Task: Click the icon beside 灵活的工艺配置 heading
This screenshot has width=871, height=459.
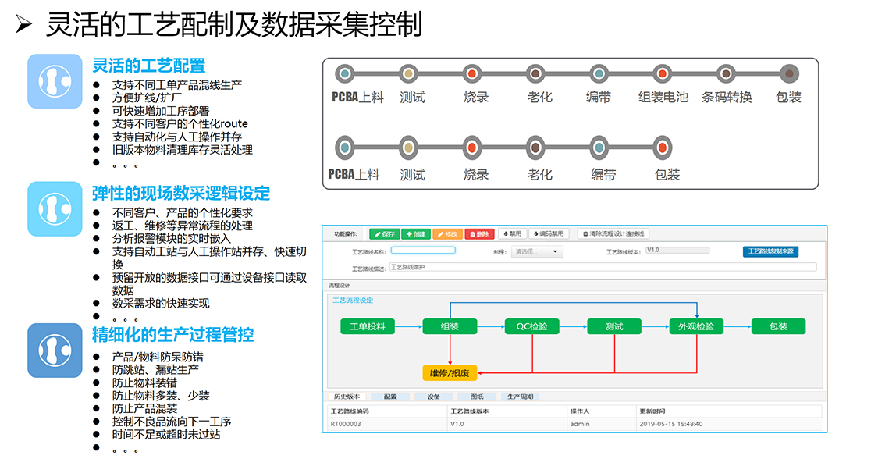Action: pyautogui.click(x=55, y=81)
